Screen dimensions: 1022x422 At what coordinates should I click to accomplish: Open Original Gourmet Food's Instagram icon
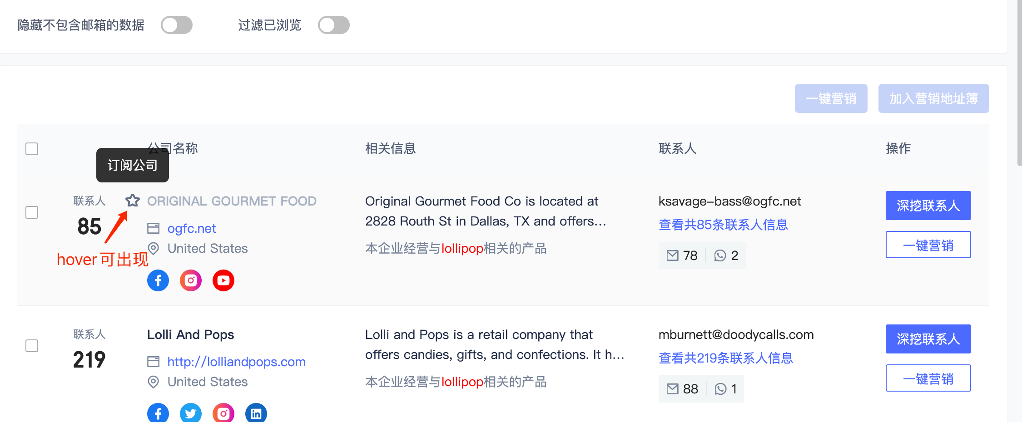tap(191, 280)
